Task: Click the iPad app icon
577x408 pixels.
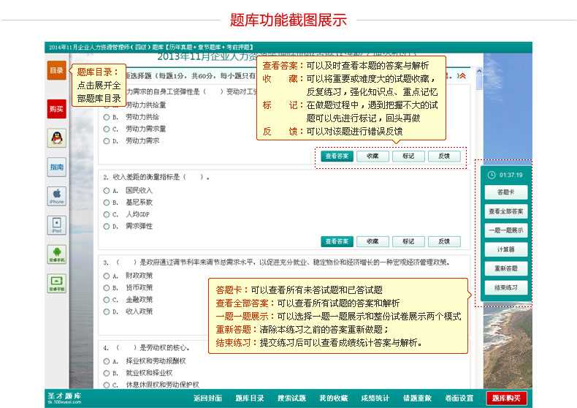Action: [56, 225]
